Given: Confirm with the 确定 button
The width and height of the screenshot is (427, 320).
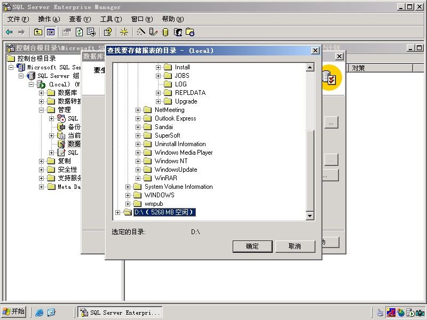Looking at the screenshot, I should tap(252, 246).
